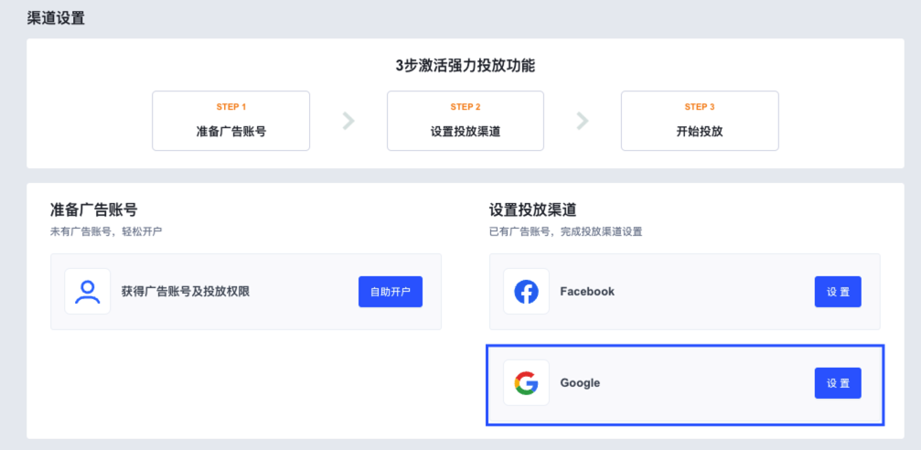Click the 未有广告账号，轻松开户 subtitle
This screenshot has width=921, height=450.
(106, 231)
